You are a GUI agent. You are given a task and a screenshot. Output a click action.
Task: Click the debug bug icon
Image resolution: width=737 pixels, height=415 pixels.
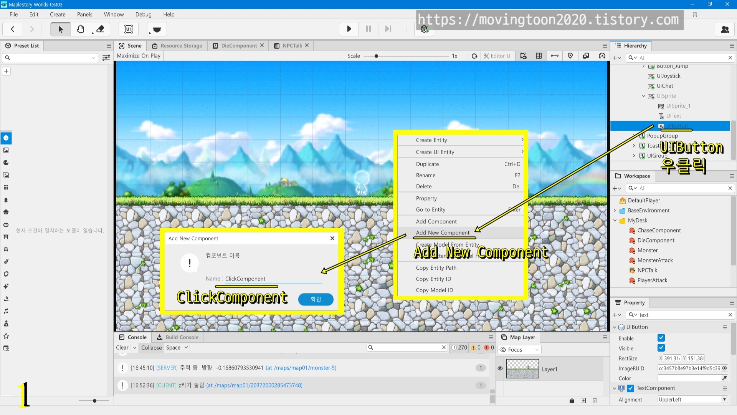pyautogui.click(x=424, y=29)
